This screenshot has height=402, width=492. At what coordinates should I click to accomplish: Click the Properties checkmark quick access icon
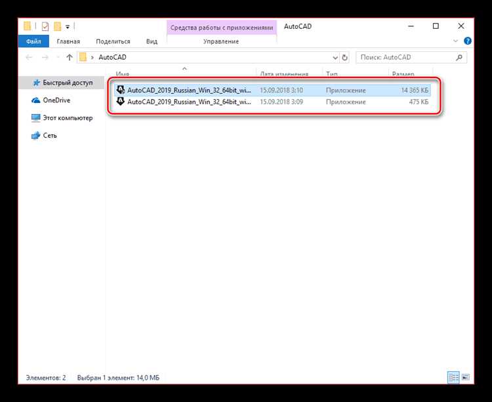tap(45, 27)
